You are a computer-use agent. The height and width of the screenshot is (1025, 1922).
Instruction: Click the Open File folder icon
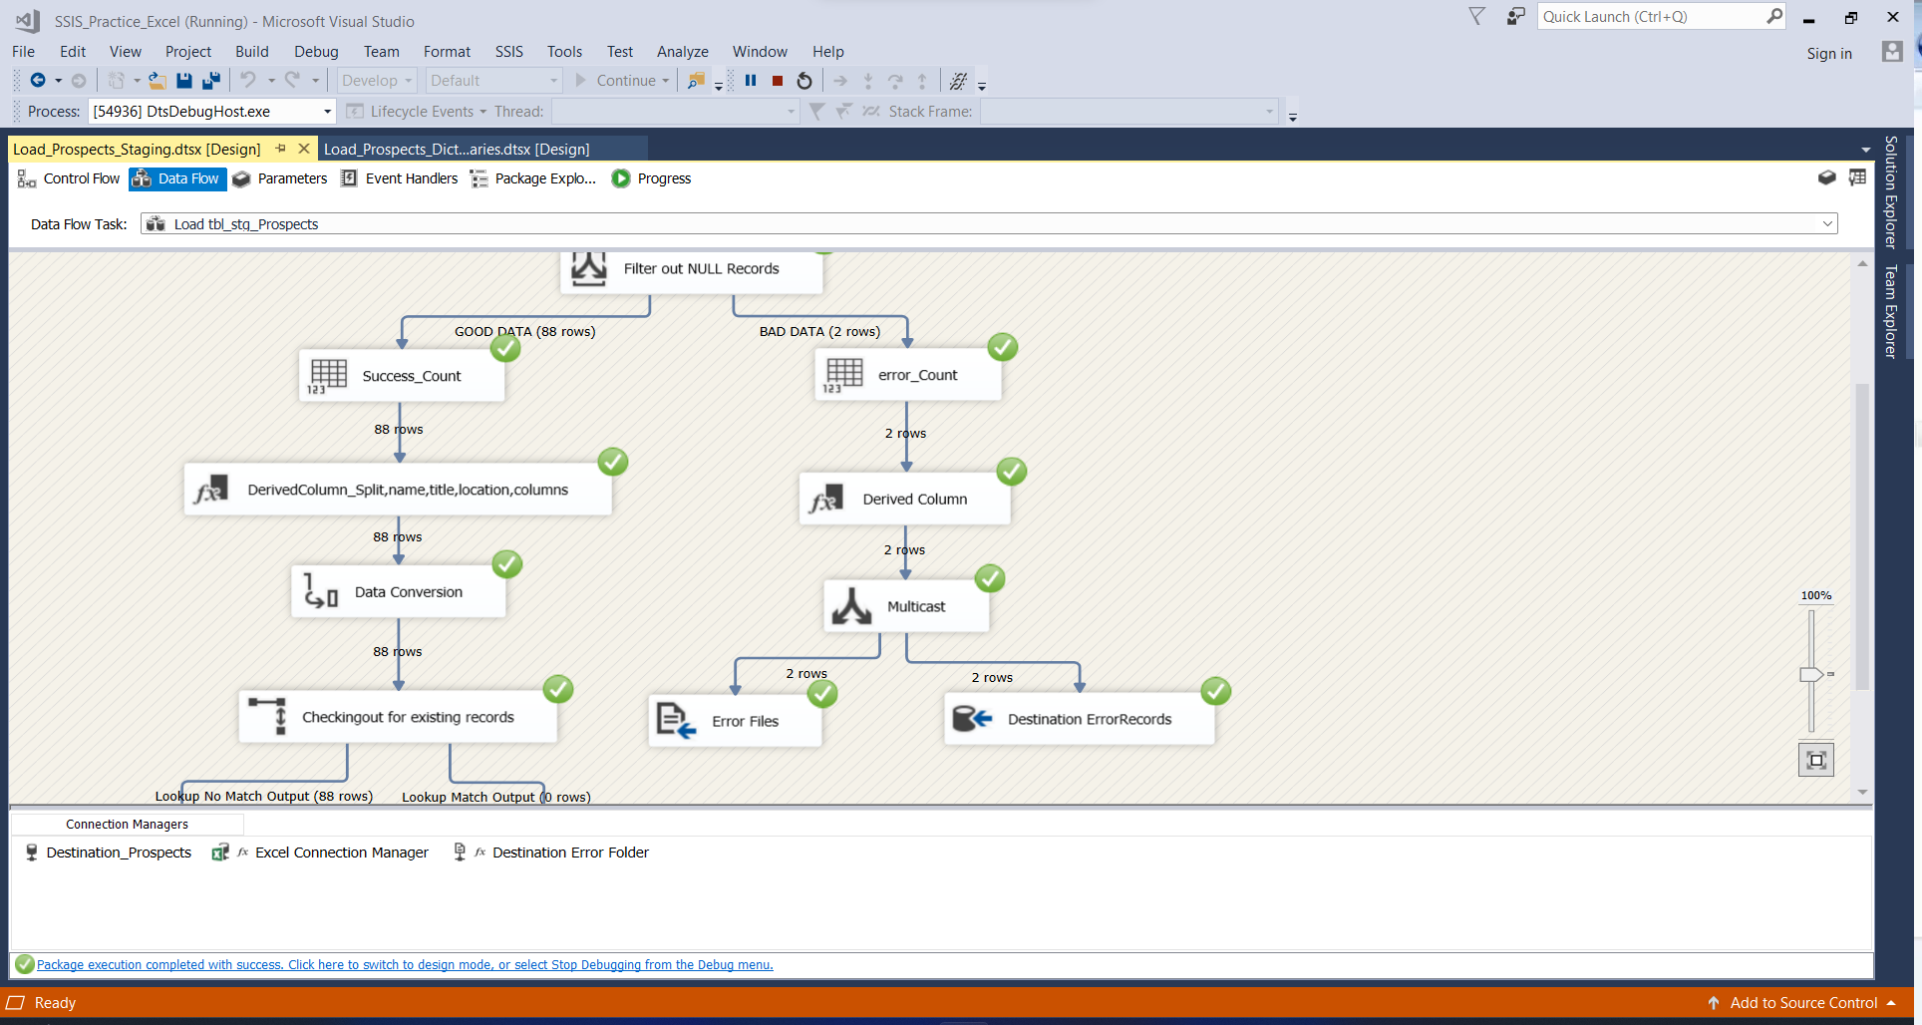click(158, 81)
